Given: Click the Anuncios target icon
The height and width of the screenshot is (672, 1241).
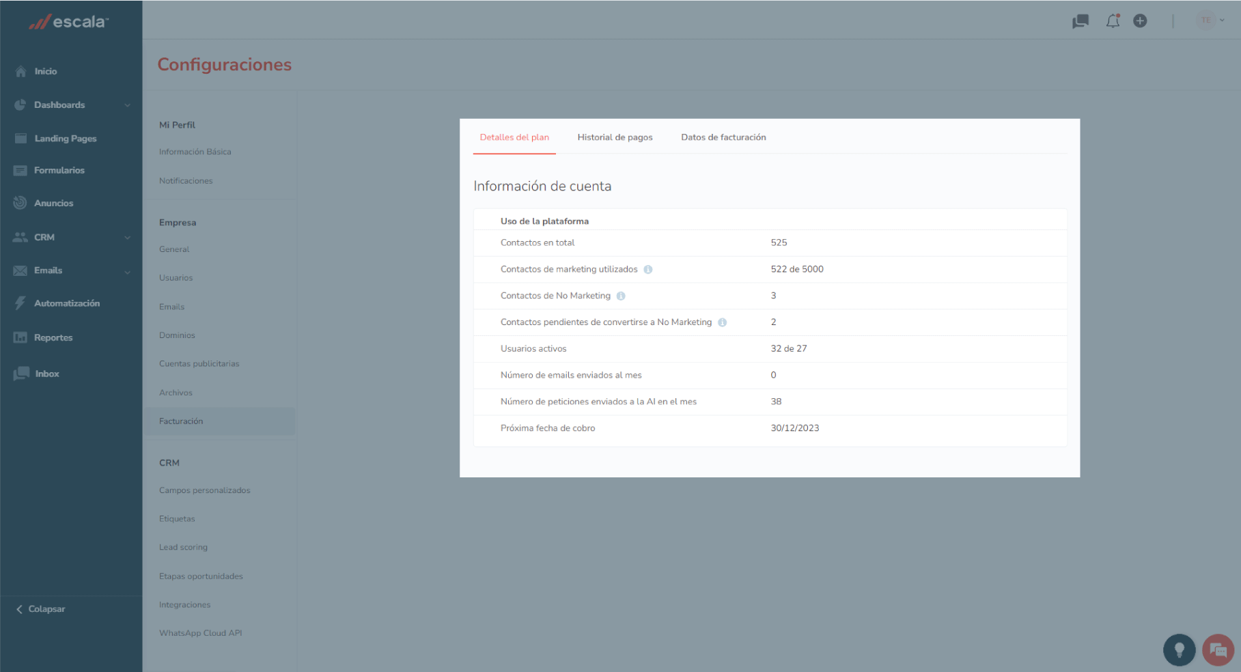Looking at the screenshot, I should tap(20, 203).
